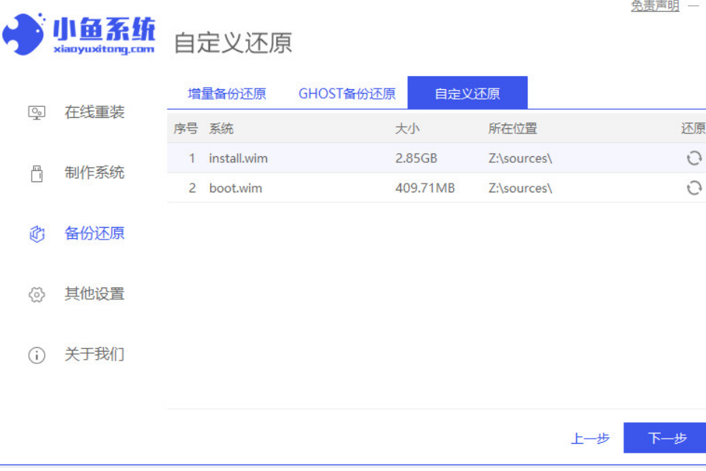
Task: Open the 免责声明 link
Action: pyautogui.click(x=654, y=6)
